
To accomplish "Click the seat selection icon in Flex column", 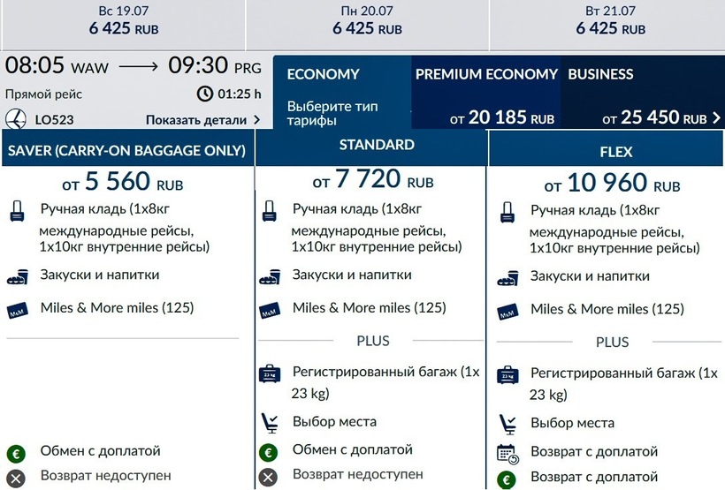I will tap(507, 423).
